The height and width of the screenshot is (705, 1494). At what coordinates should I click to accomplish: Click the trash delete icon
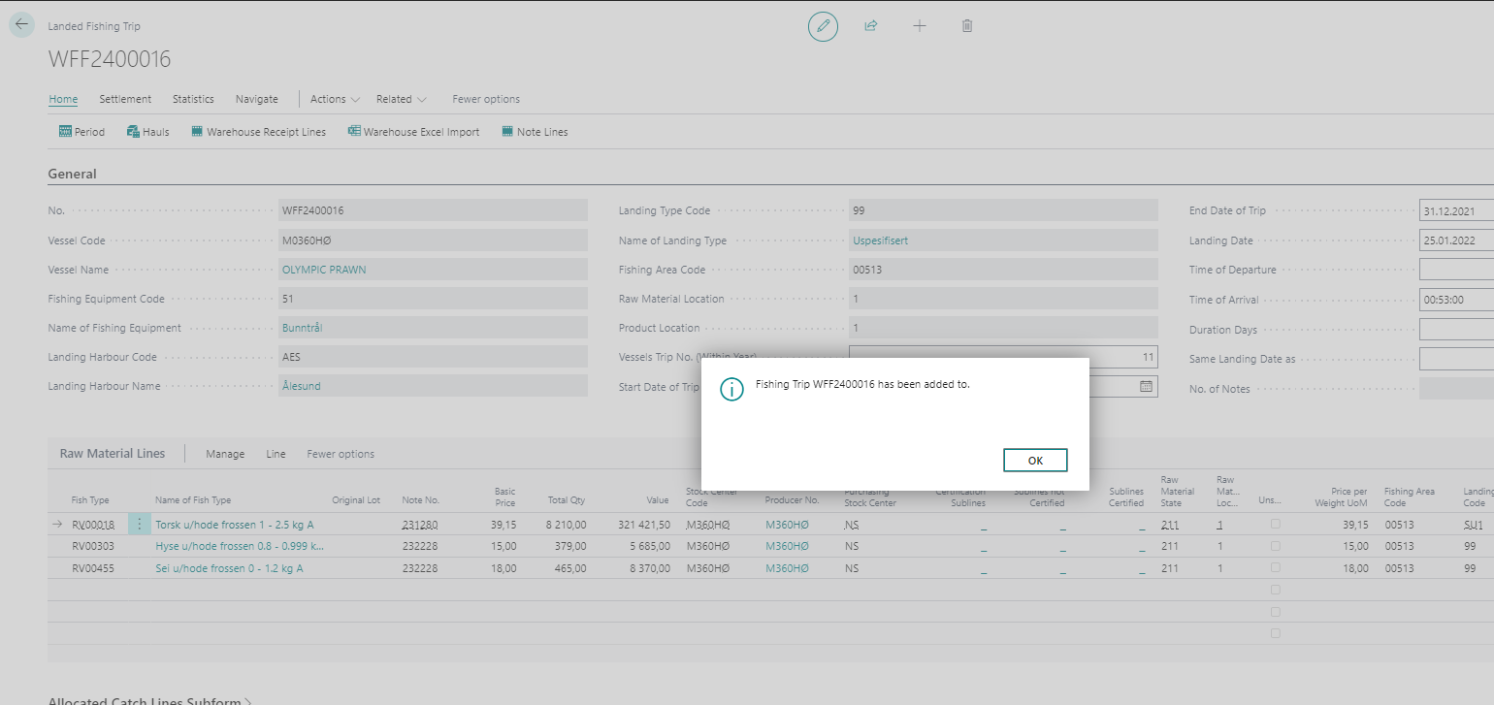tap(967, 26)
